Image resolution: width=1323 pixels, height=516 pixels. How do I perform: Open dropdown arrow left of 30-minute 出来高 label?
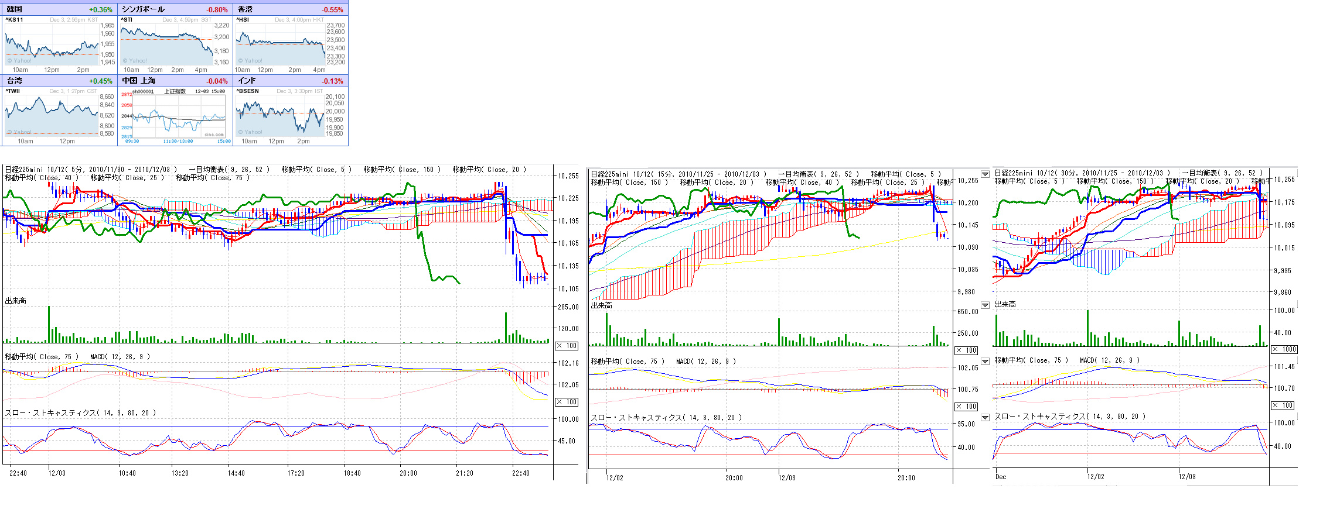click(985, 305)
